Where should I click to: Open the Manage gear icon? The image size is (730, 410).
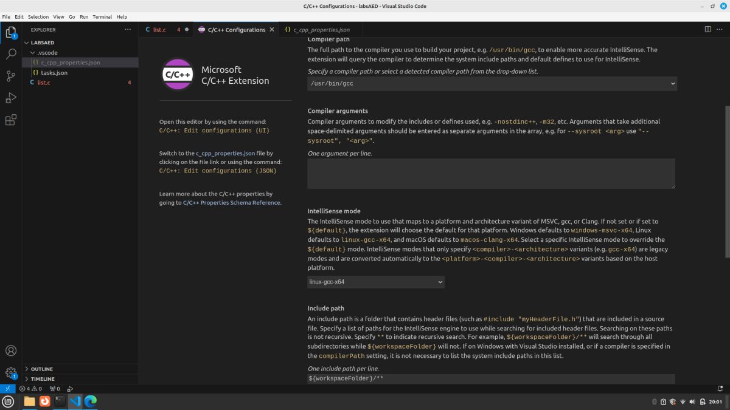(11, 372)
